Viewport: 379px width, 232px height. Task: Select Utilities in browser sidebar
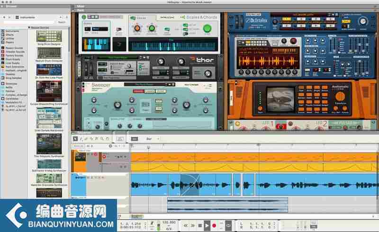(10, 38)
